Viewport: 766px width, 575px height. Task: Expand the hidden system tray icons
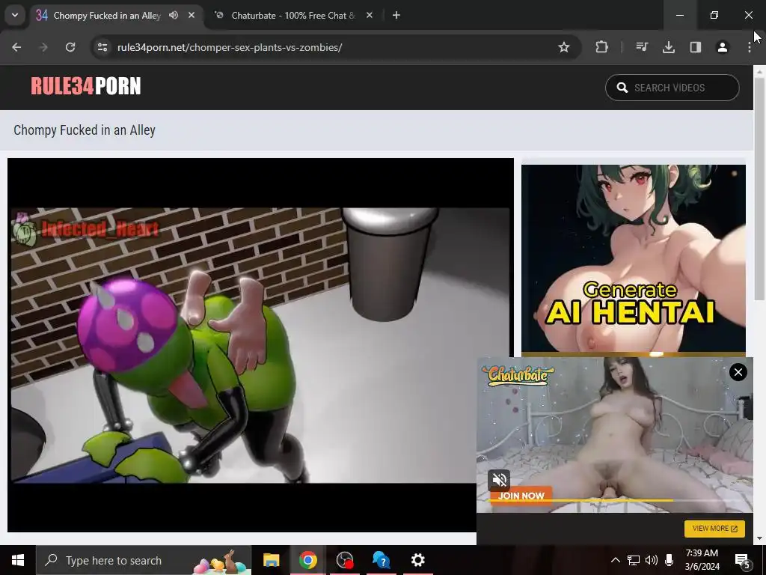tap(616, 560)
